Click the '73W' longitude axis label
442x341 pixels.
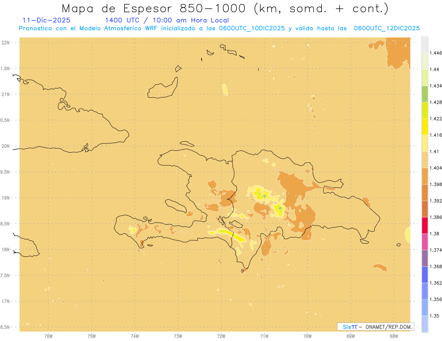[178, 336]
